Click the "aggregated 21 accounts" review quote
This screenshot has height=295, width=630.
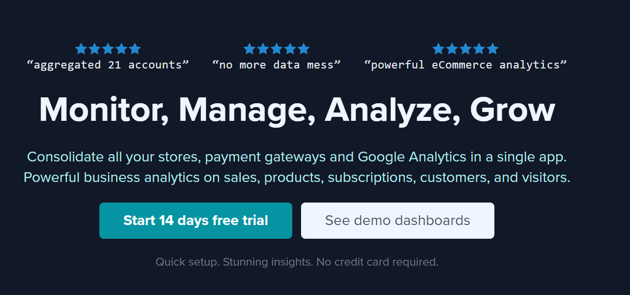[x=108, y=65]
